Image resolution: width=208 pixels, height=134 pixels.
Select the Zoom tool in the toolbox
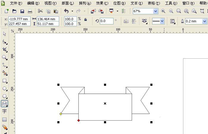click(x=5, y=57)
